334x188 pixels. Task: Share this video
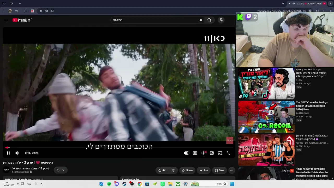[x=187, y=170]
